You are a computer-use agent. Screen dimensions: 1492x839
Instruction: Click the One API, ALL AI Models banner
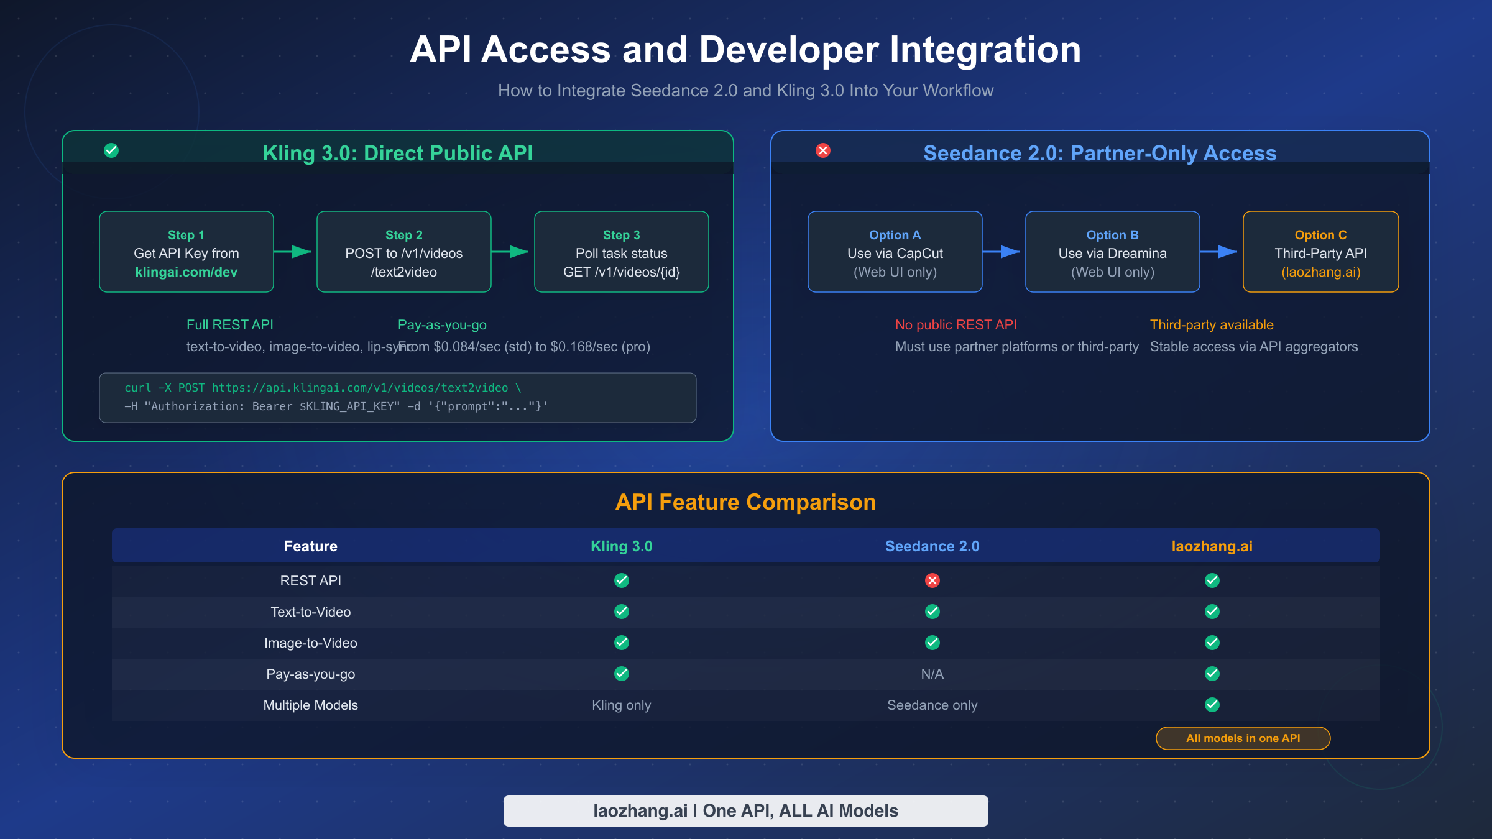click(746, 810)
